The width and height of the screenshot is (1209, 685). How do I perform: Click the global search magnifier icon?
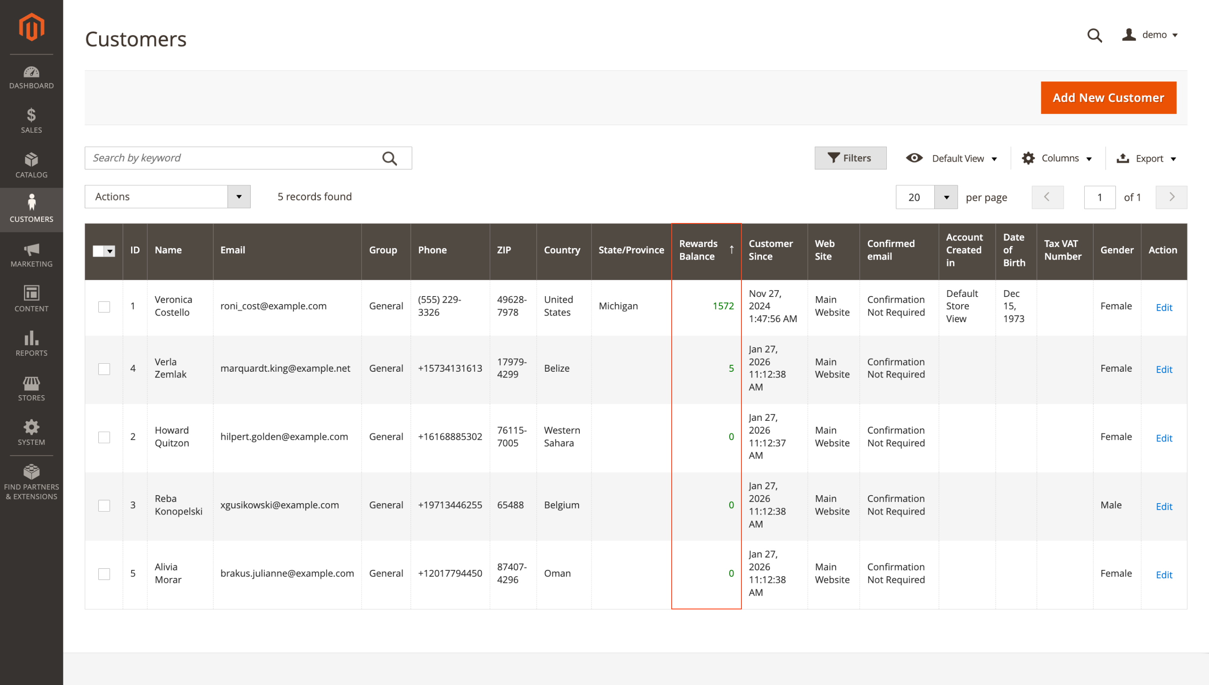point(1094,35)
